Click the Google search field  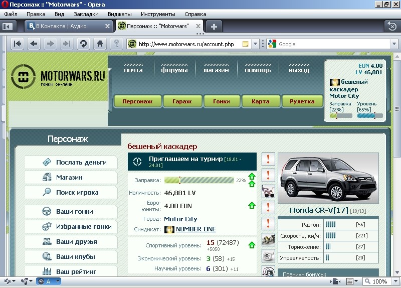click(333, 44)
